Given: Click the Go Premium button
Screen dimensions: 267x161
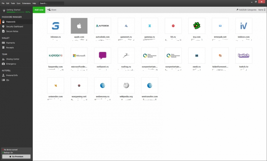Looking at the screenshot, I should pos(16,157).
